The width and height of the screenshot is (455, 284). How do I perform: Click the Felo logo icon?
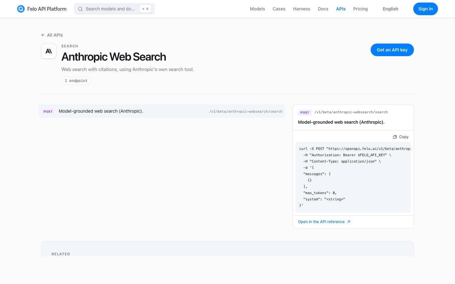21,9
